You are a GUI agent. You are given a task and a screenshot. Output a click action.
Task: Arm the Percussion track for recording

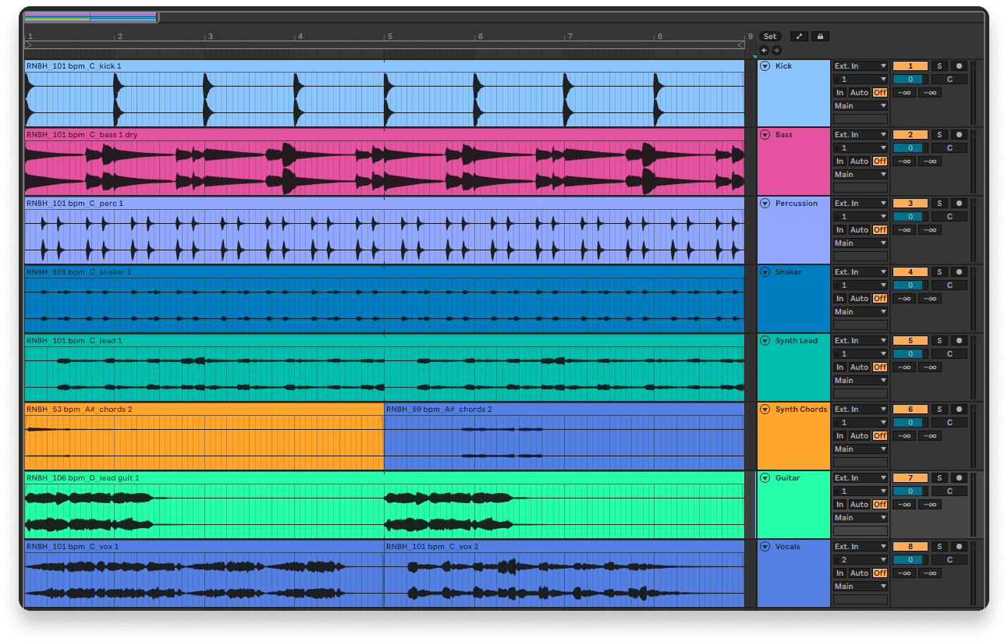point(959,203)
